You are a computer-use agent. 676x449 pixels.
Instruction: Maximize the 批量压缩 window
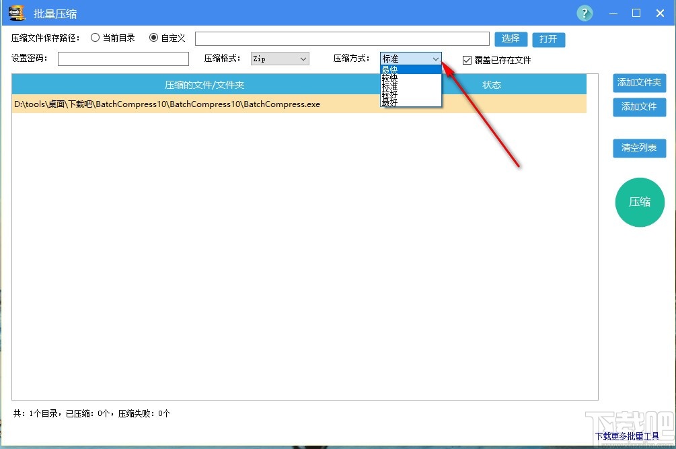(636, 13)
